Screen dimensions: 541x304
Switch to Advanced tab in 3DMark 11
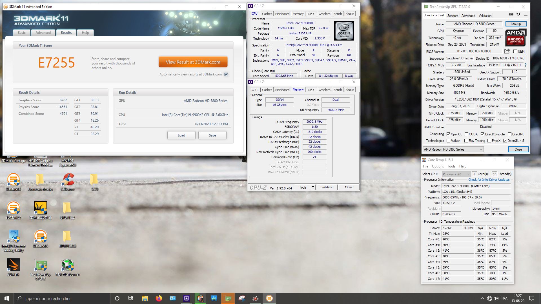point(43,33)
